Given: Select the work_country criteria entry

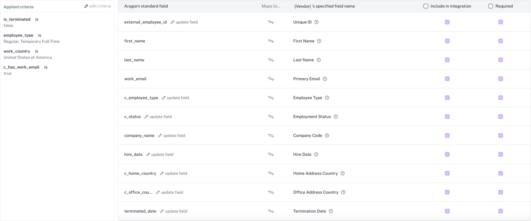Looking at the screenshot, I should pos(17,51).
